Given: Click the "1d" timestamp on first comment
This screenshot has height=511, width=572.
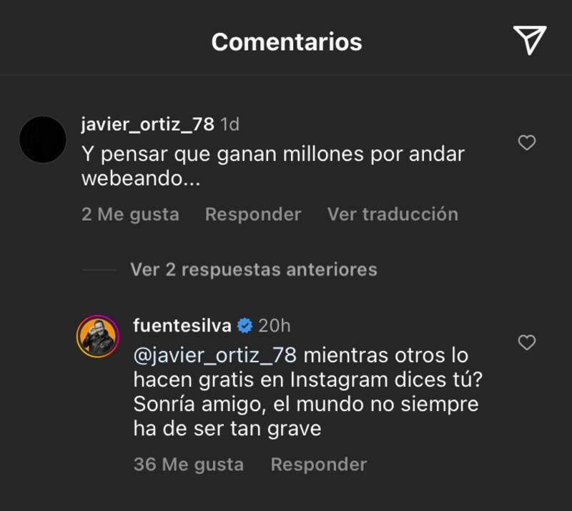Looking at the screenshot, I should coord(230,124).
